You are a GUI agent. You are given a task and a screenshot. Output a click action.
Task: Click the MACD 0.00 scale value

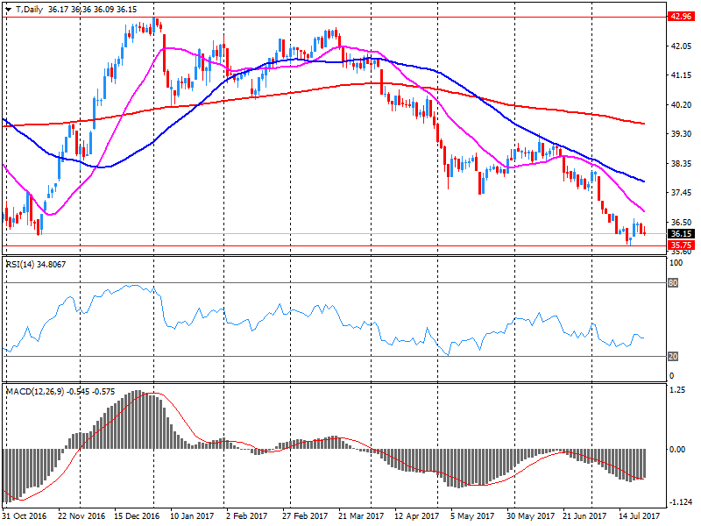pos(677,450)
